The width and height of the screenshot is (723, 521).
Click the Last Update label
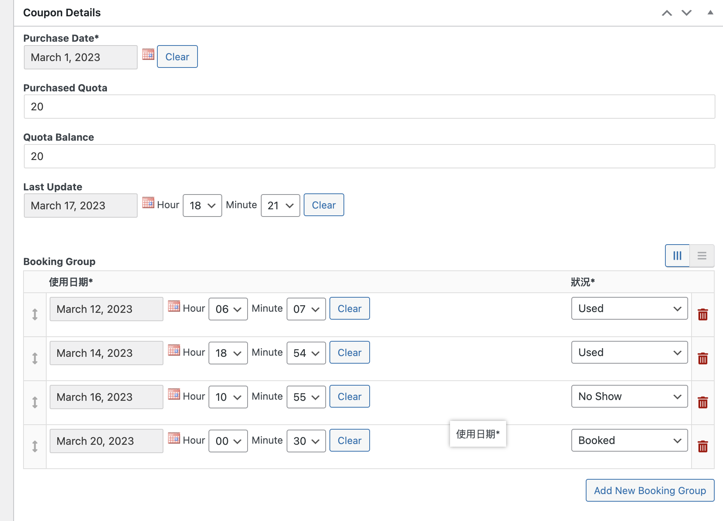click(x=53, y=187)
